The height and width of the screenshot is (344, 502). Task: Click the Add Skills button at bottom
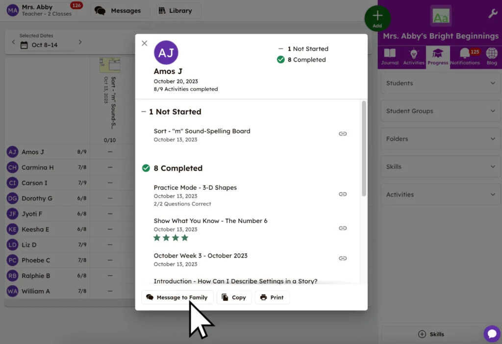click(431, 334)
